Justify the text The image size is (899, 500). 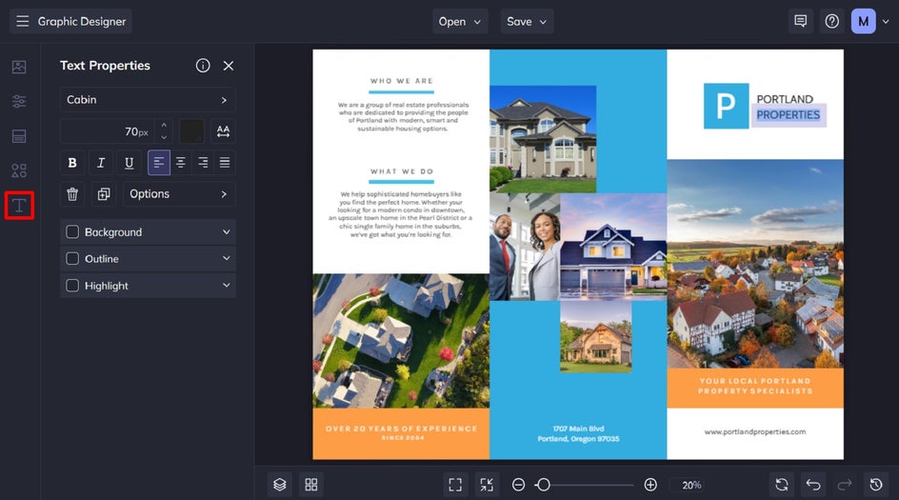(225, 163)
